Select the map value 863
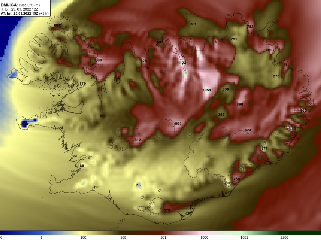The width and height of the screenshot is (321, 240). pyautogui.click(x=303, y=110)
